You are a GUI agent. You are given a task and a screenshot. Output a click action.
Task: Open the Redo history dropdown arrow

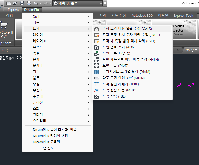click(x=50, y=3)
